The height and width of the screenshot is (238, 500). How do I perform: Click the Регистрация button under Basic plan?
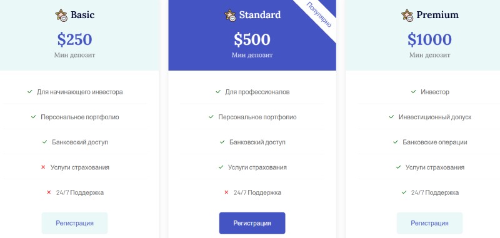[74, 223]
